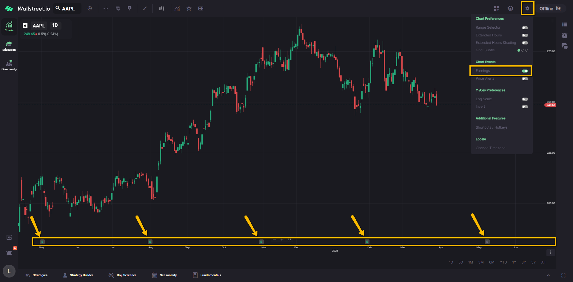Viewport: 573px width, 282px height.
Task: Switch to the Doji Screener tab
Action: (x=122, y=275)
